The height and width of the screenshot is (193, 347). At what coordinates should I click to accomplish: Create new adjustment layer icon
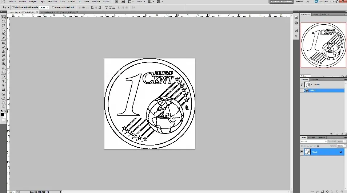pos(327,192)
